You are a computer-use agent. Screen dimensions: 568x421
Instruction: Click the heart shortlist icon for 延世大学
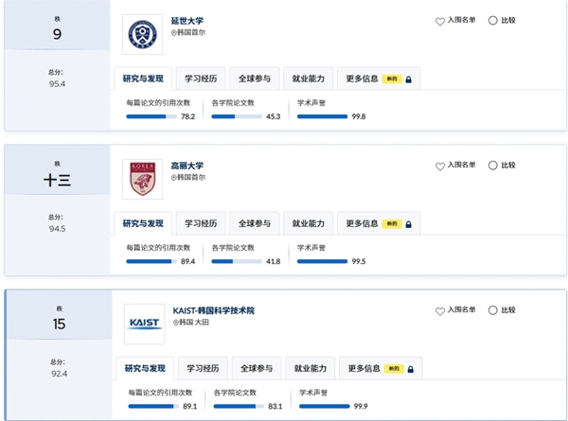pyautogui.click(x=440, y=22)
